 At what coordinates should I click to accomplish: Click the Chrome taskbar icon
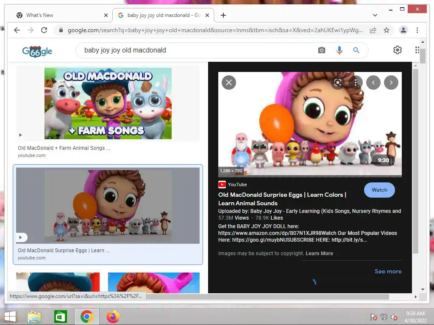tap(86, 317)
